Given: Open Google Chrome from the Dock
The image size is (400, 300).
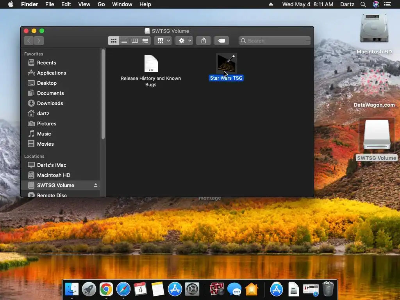Looking at the screenshot, I should point(106,289).
